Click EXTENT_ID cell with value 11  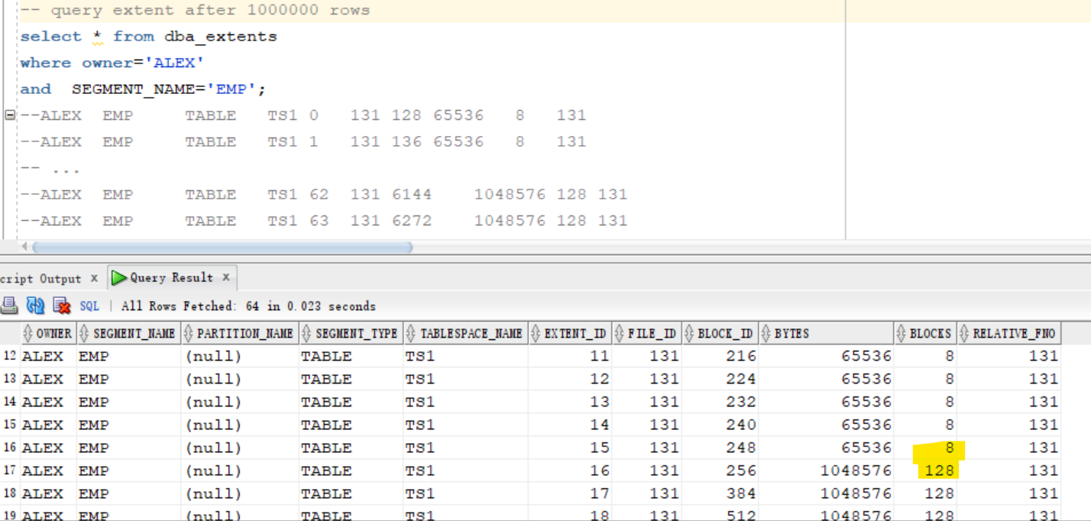coord(570,356)
